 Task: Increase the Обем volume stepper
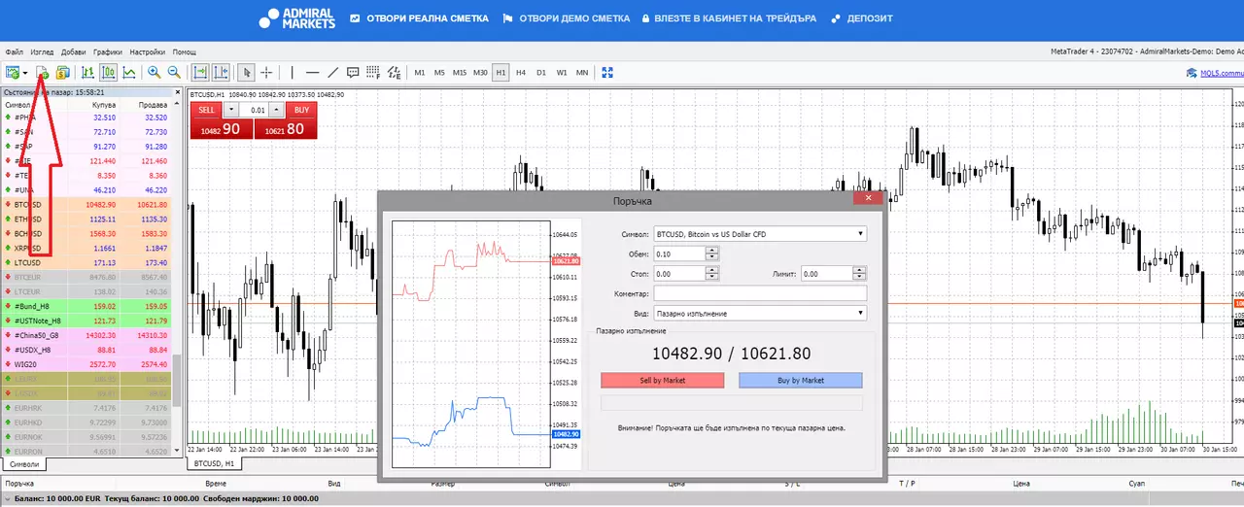coord(712,250)
